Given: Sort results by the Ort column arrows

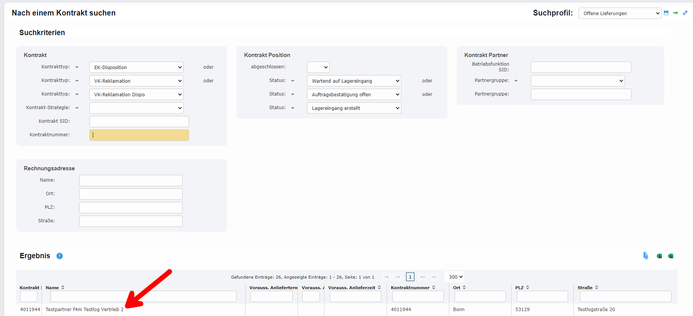Looking at the screenshot, I should (x=464, y=288).
